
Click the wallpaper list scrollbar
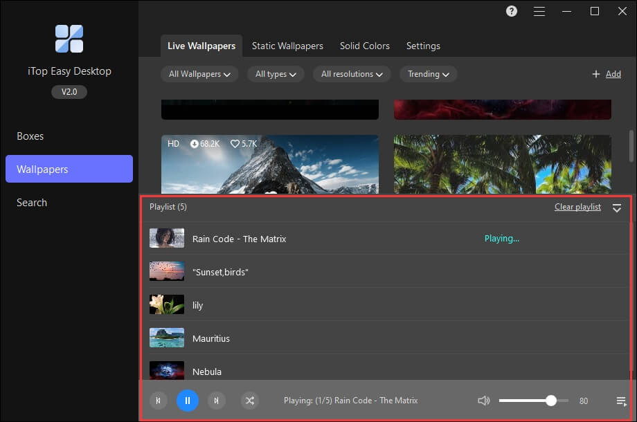(631, 146)
